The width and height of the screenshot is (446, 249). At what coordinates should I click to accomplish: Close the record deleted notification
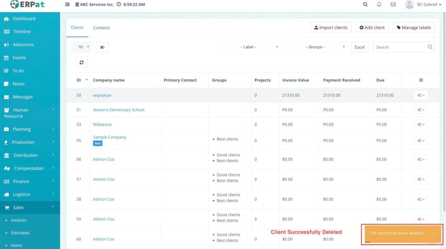point(434,234)
